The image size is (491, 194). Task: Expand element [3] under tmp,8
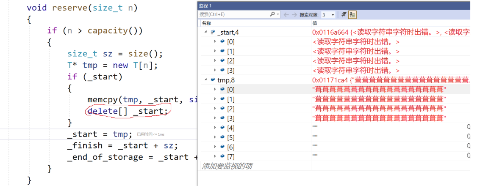[215, 118]
